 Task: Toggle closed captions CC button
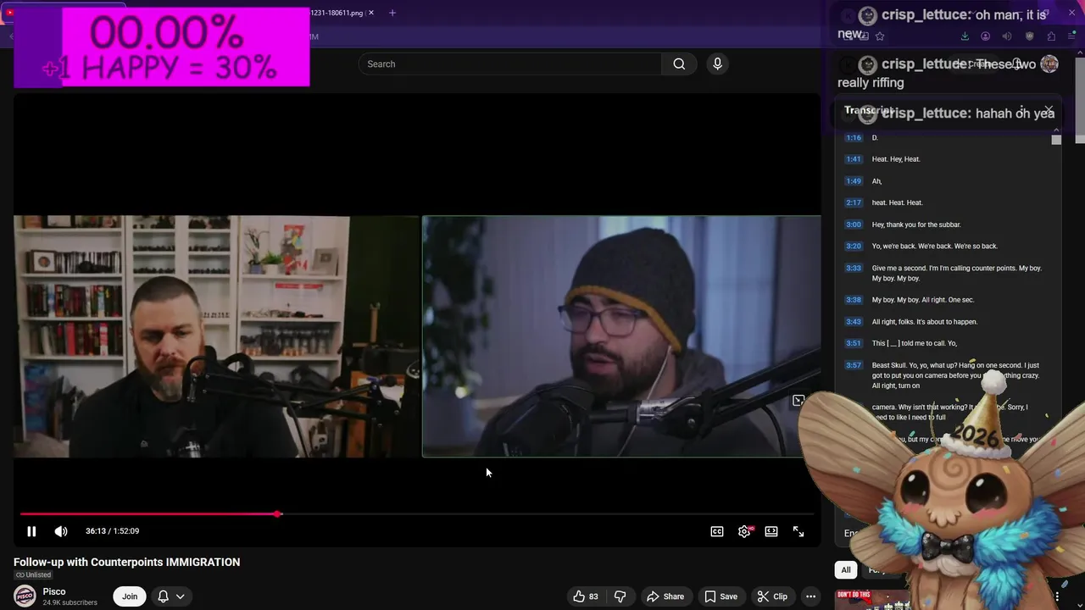click(717, 531)
